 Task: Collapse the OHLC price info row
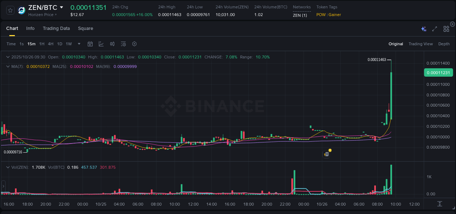point(8,57)
